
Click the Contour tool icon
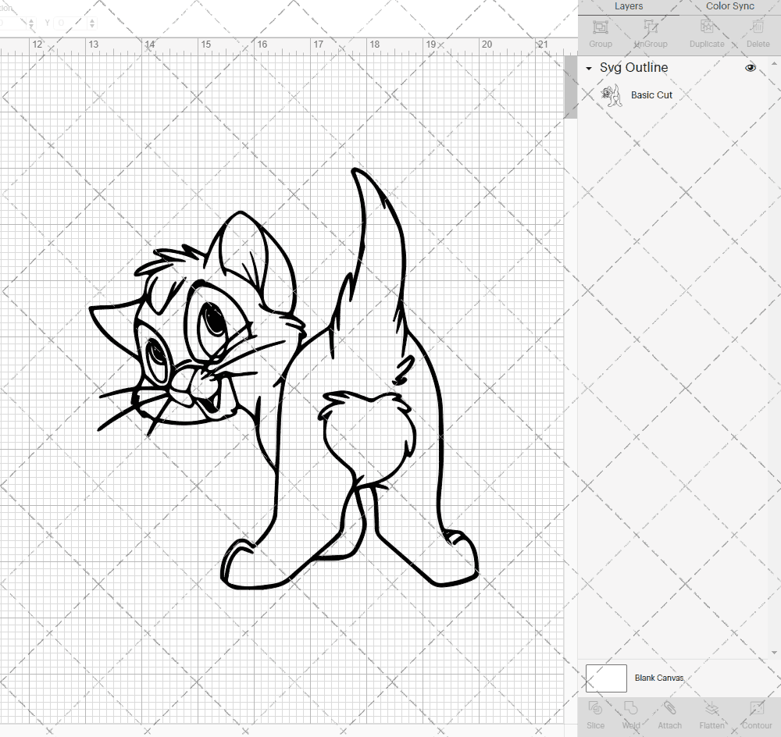click(757, 709)
